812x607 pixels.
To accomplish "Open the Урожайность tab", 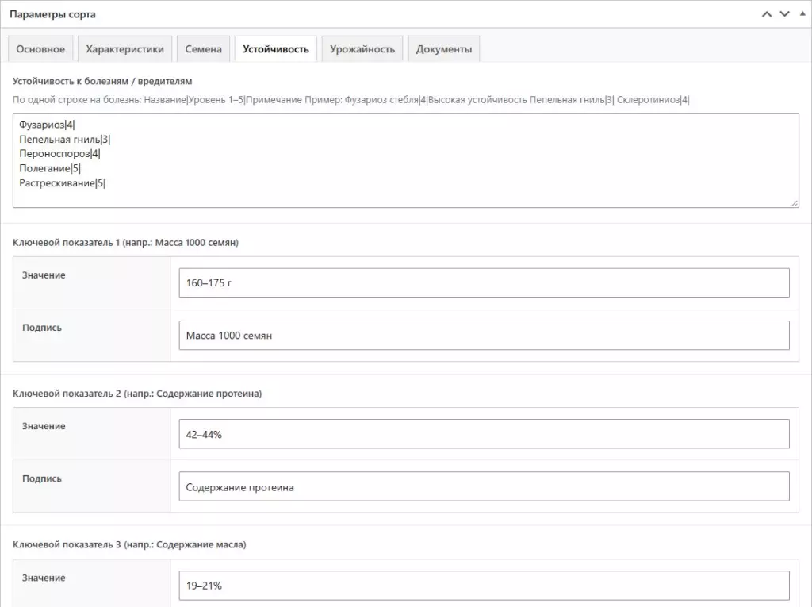I will click(362, 49).
